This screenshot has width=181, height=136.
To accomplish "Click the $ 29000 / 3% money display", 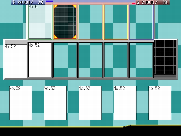I will [x=153, y=2].
